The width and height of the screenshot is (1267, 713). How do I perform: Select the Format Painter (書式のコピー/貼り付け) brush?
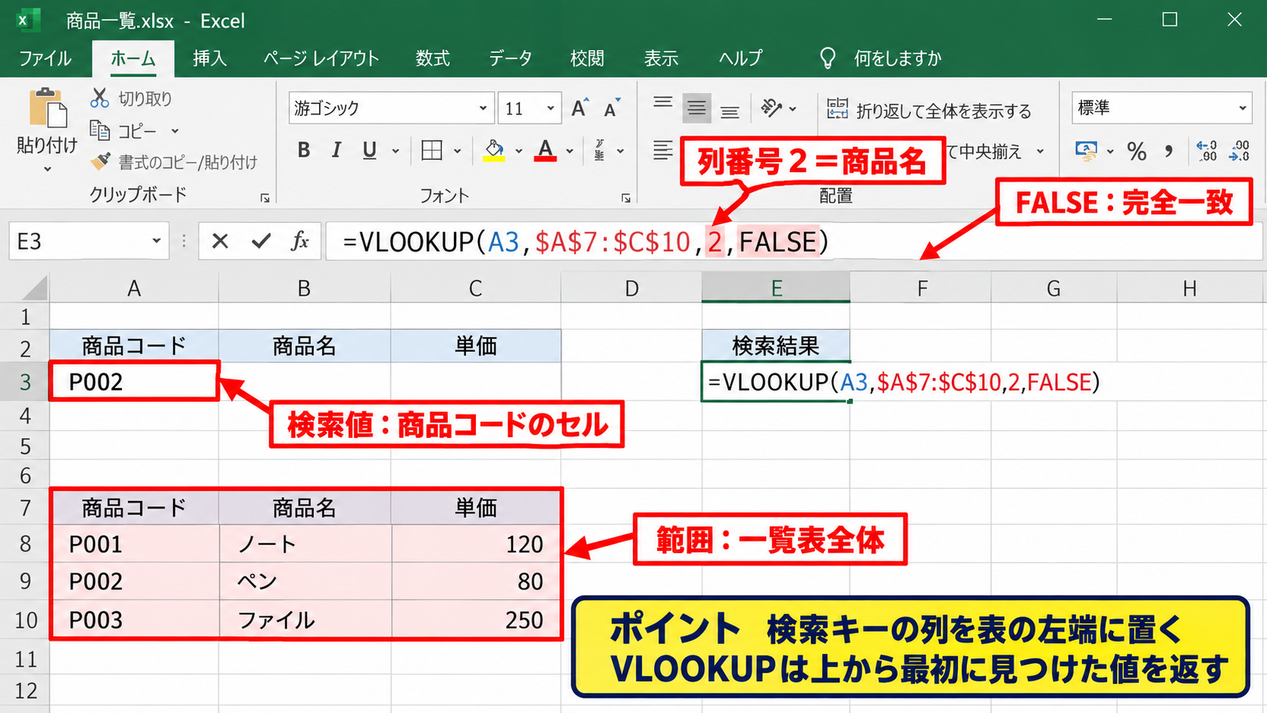point(100,161)
